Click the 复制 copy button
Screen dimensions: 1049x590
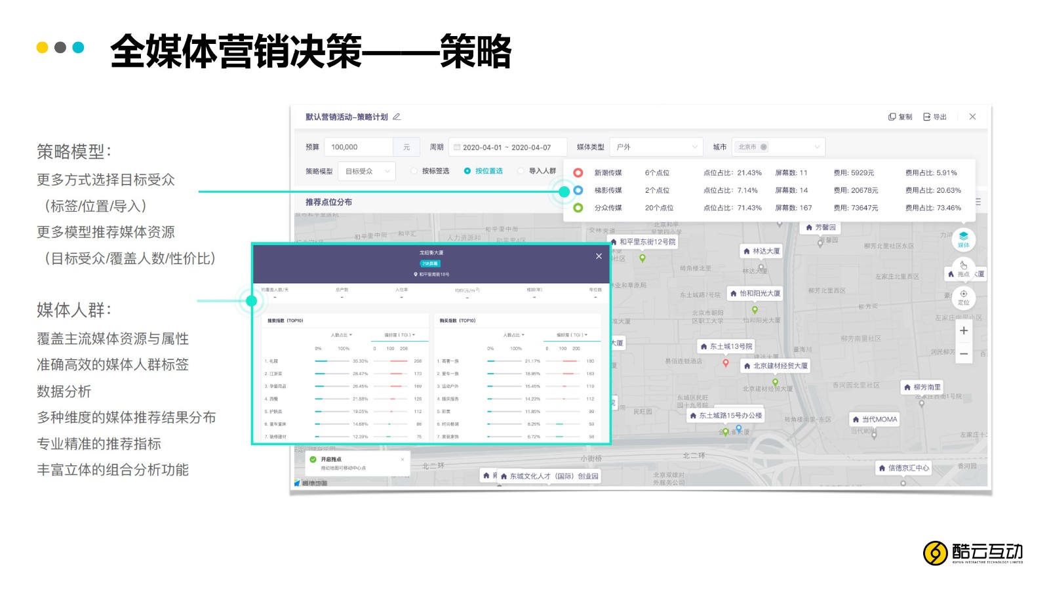(x=900, y=117)
